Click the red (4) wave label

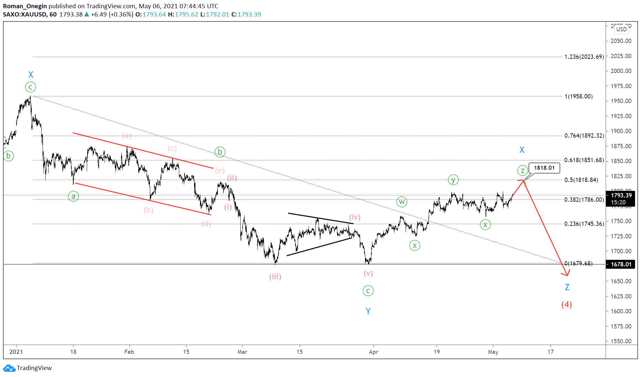[x=566, y=304]
